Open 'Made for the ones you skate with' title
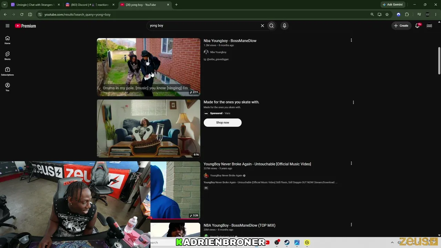 [231, 102]
